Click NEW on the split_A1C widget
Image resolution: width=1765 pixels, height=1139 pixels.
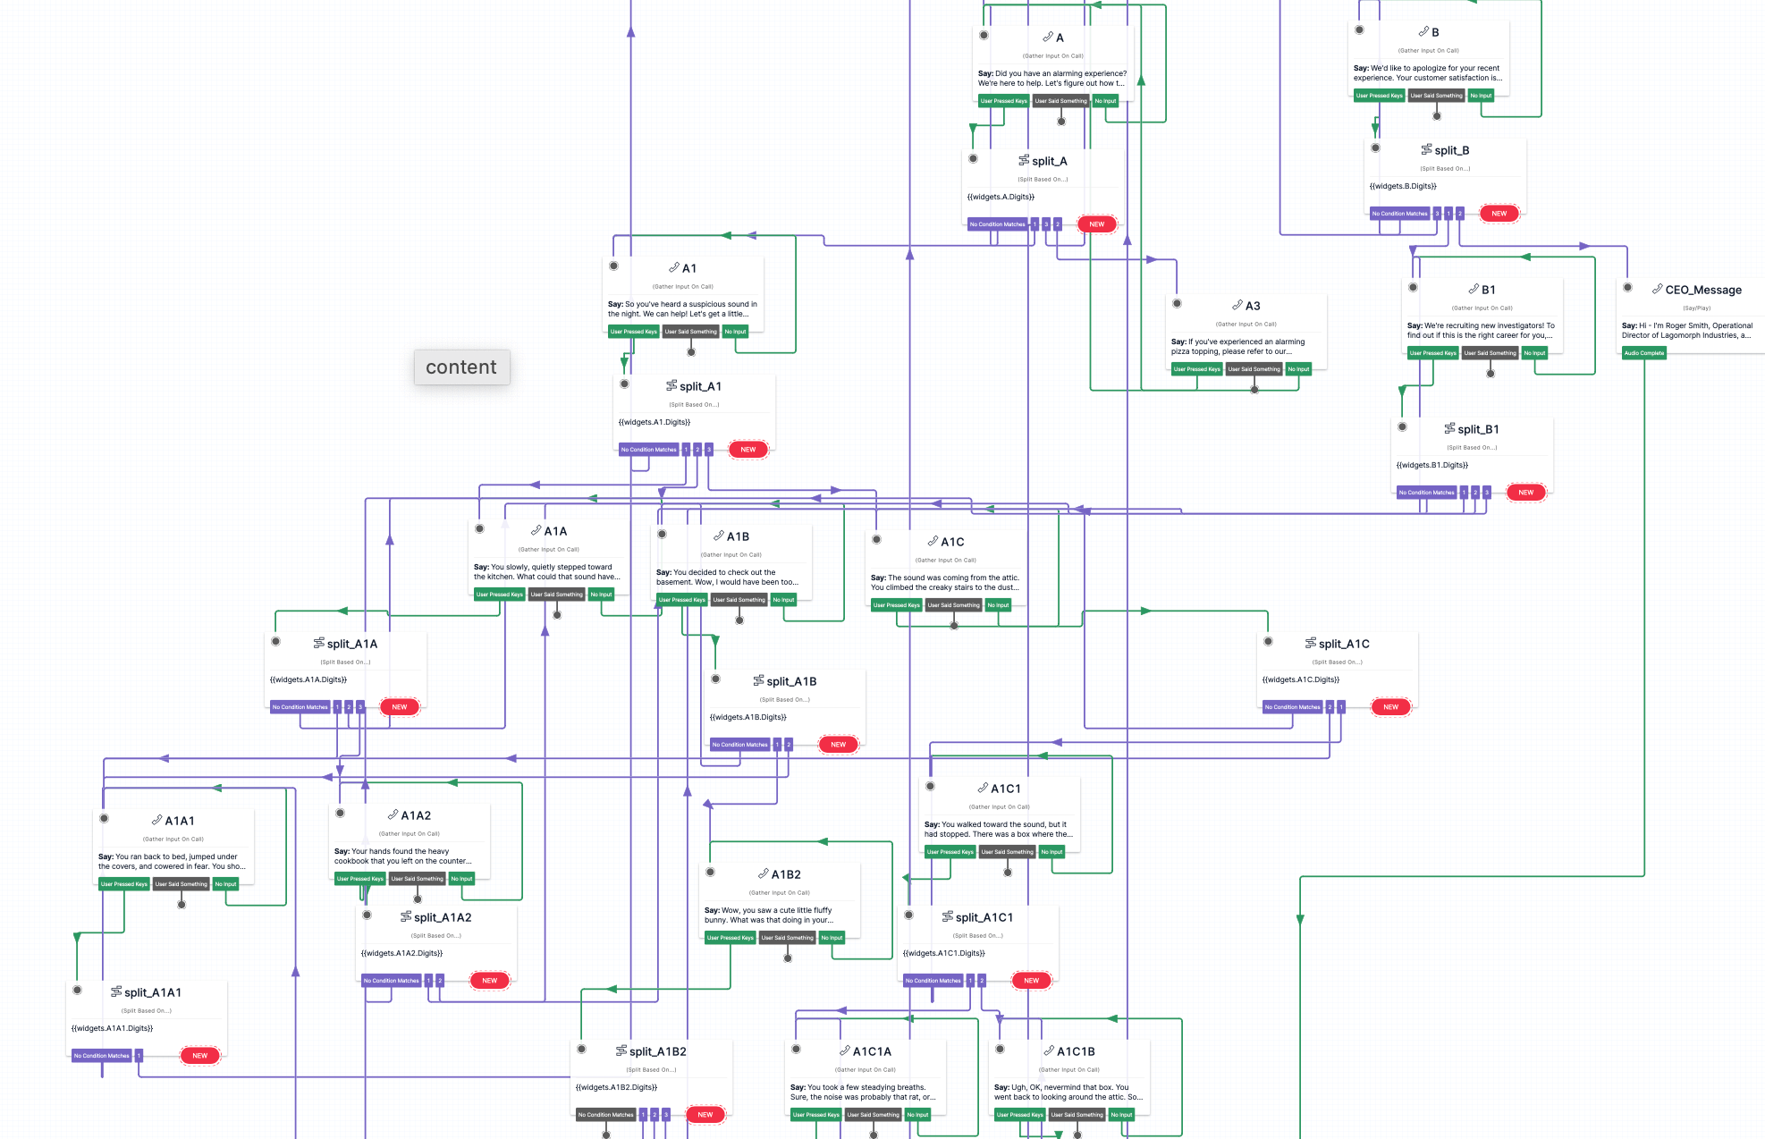[1391, 707]
